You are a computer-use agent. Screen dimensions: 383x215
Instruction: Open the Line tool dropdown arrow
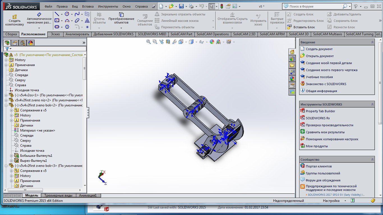62,14
